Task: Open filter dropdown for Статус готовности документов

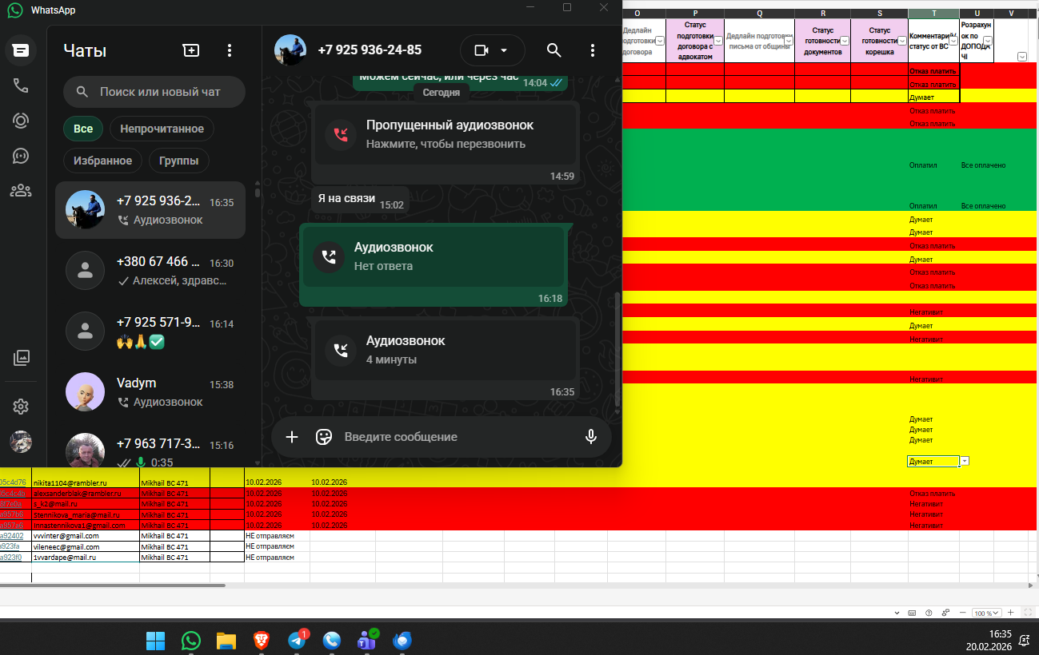Action: click(845, 40)
